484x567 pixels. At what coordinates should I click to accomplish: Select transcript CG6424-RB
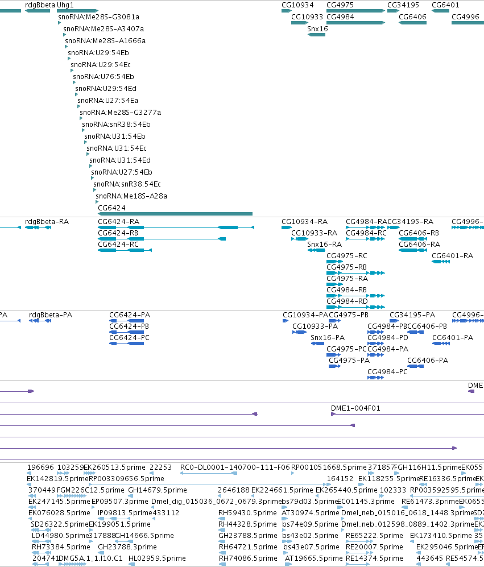click(x=162, y=239)
